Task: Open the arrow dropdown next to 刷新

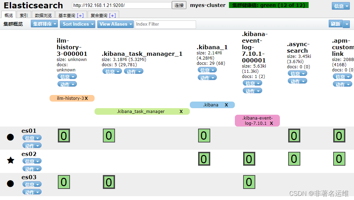Action: pos(346,24)
